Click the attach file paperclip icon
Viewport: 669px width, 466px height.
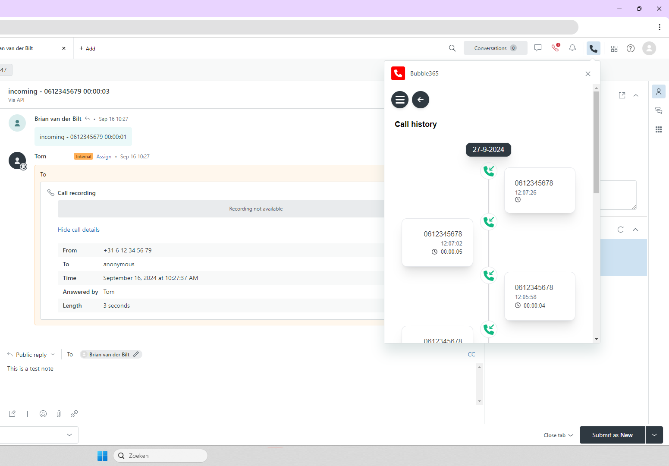click(59, 414)
